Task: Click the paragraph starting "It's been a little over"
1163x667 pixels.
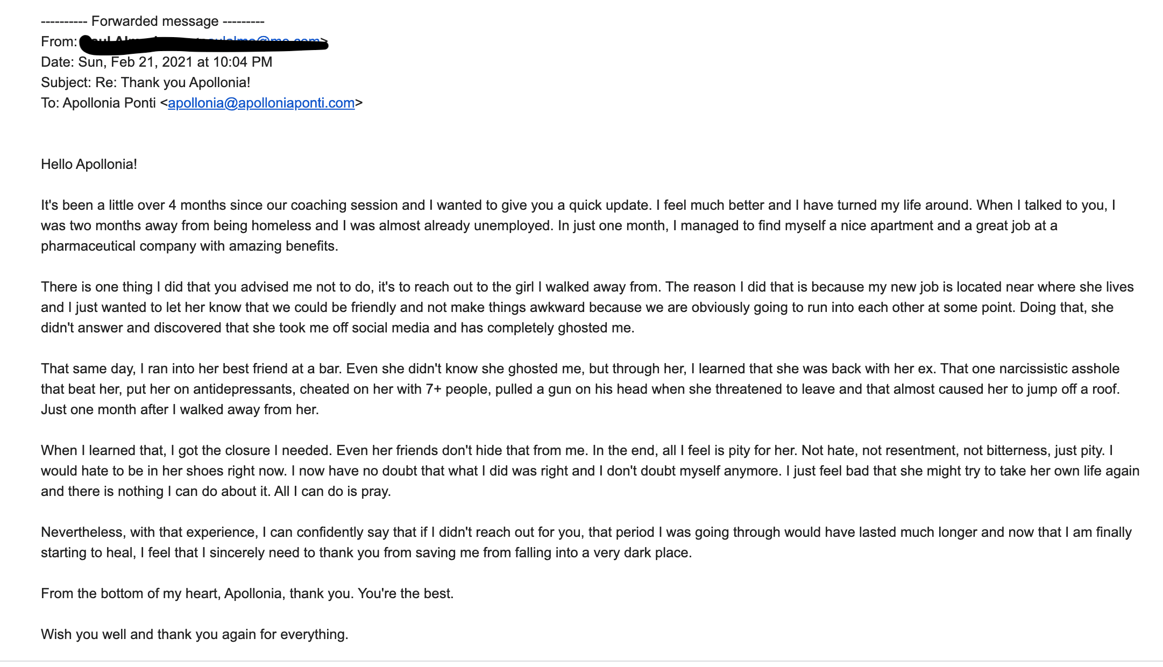Action: point(578,225)
